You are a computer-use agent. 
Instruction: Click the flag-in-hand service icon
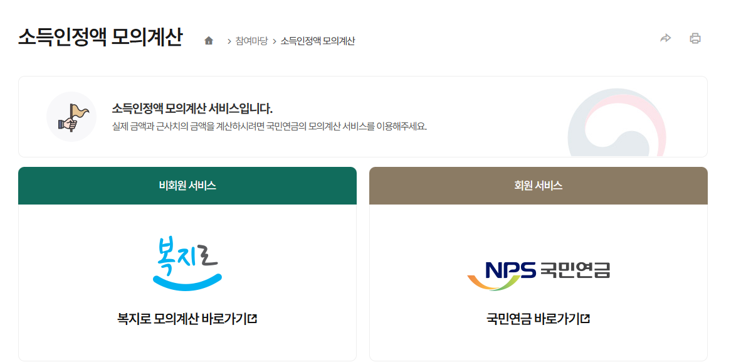71,117
